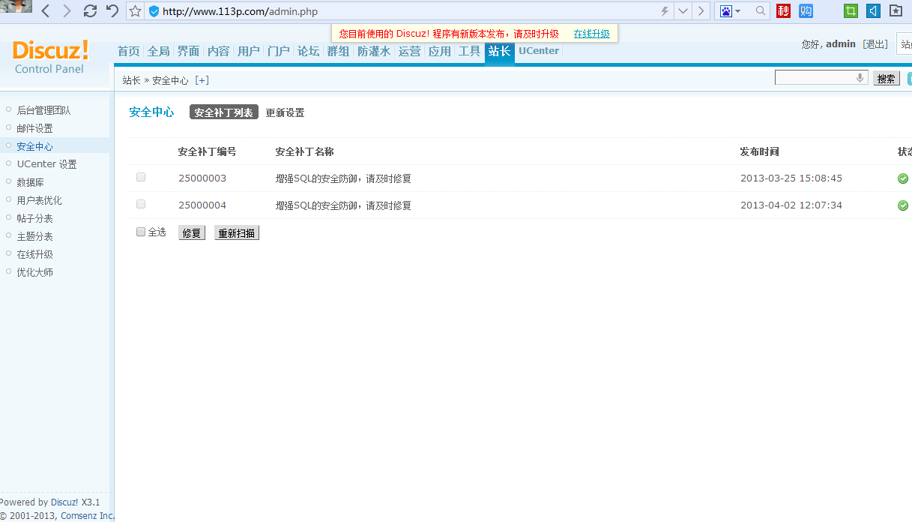Open the address bar history dropdown
Screen dimensions: 912x522
[683, 11]
